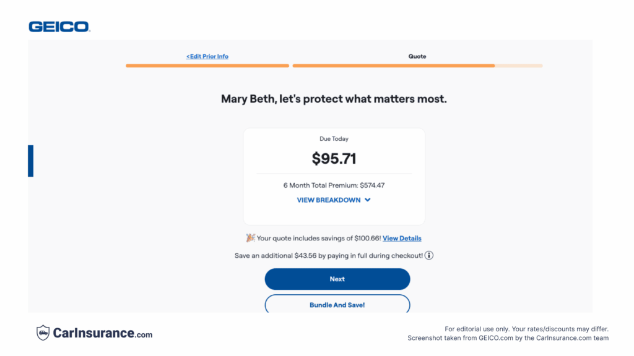The width and height of the screenshot is (634, 356).
Task: Click the info icon beside the pay-in-full message
Action: [x=428, y=255]
